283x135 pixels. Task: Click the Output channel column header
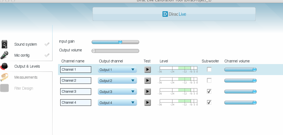111,61
